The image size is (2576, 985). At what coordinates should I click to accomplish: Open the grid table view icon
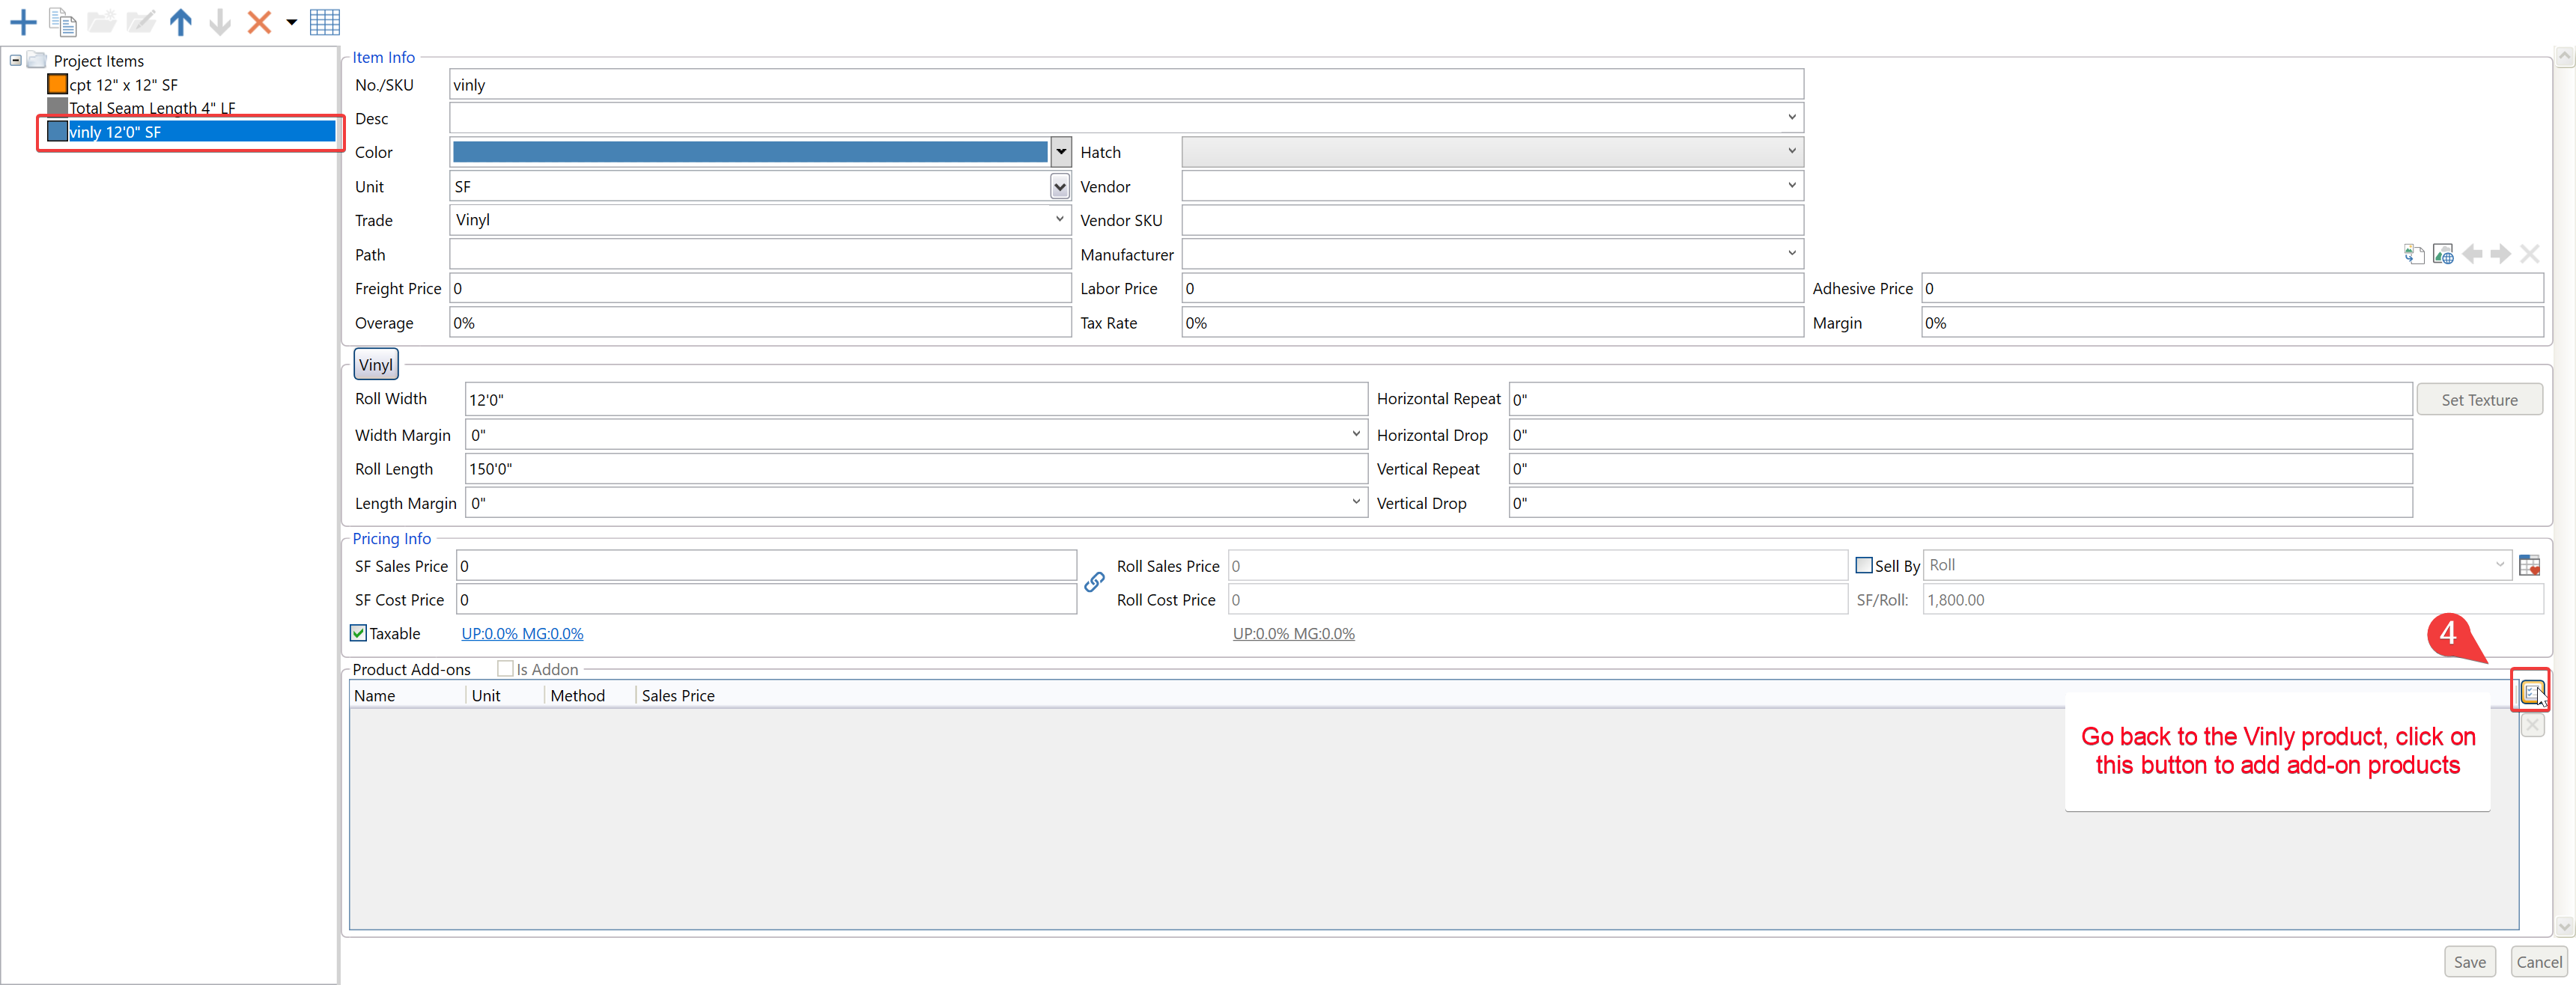tap(325, 21)
